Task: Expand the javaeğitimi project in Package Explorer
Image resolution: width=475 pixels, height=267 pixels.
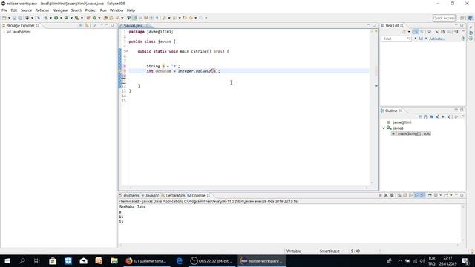Action: coord(4,32)
